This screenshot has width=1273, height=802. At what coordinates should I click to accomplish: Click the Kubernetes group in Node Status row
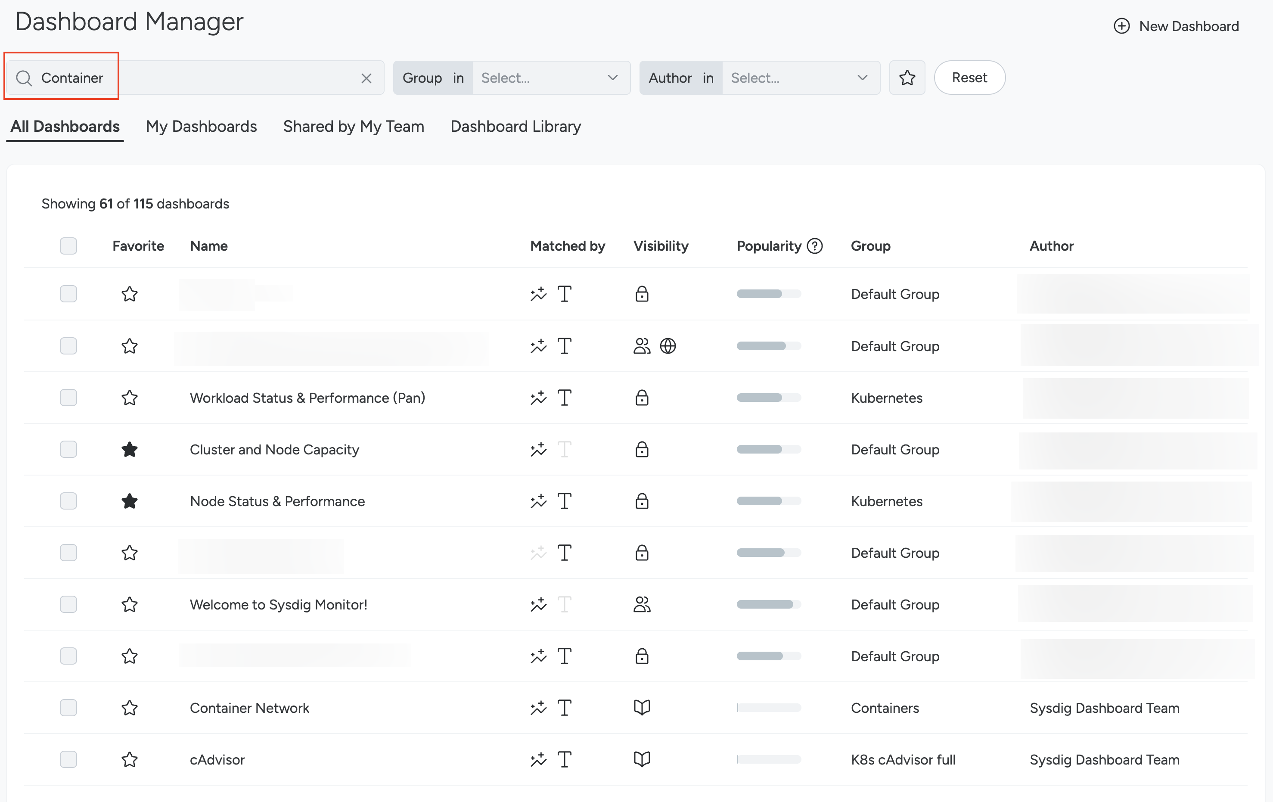[887, 501]
